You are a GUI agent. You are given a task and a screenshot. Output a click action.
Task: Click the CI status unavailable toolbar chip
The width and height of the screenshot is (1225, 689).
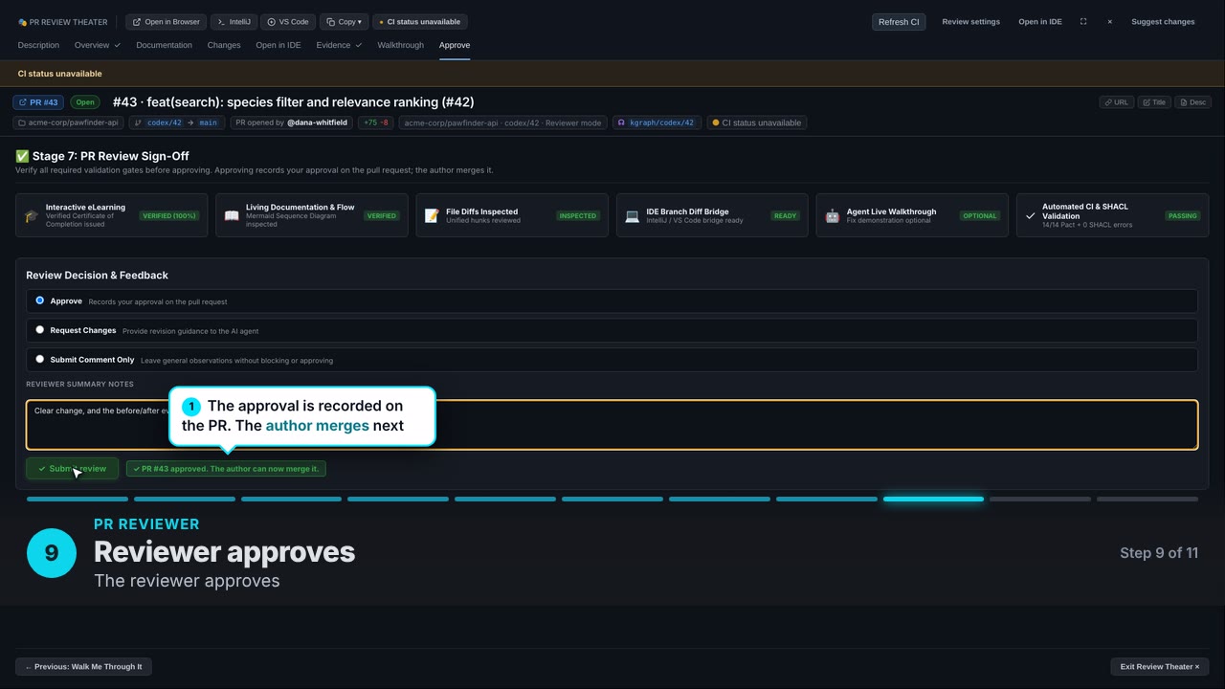(419, 22)
